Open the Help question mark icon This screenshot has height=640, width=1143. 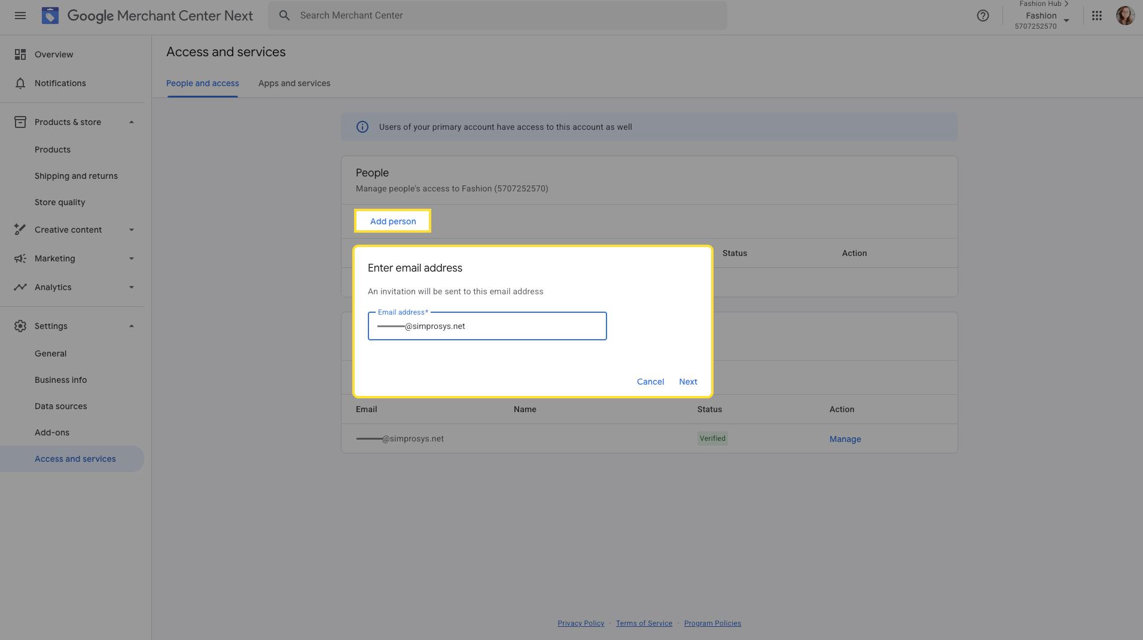coord(983,16)
